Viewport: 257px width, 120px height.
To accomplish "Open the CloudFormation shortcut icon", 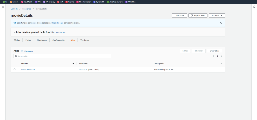I will [x=77, y=2].
